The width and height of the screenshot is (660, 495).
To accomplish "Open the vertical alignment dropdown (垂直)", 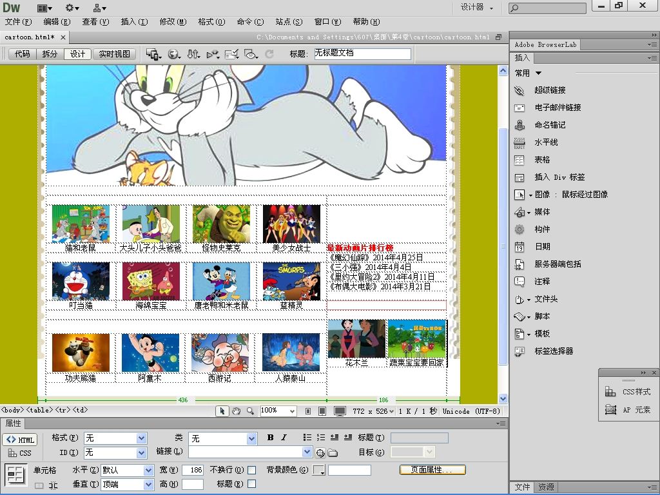I will coord(149,485).
